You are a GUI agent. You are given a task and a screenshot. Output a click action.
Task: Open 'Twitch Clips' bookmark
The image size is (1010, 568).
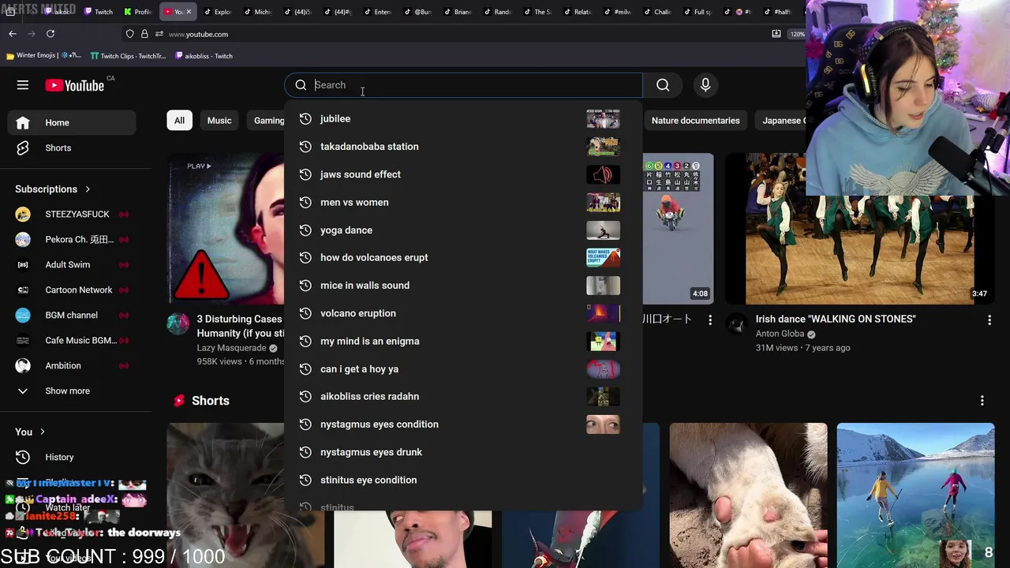[128, 56]
